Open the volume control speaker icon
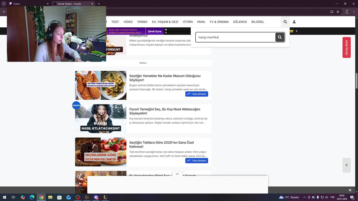This screenshot has height=201, width=358. tap(326, 197)
